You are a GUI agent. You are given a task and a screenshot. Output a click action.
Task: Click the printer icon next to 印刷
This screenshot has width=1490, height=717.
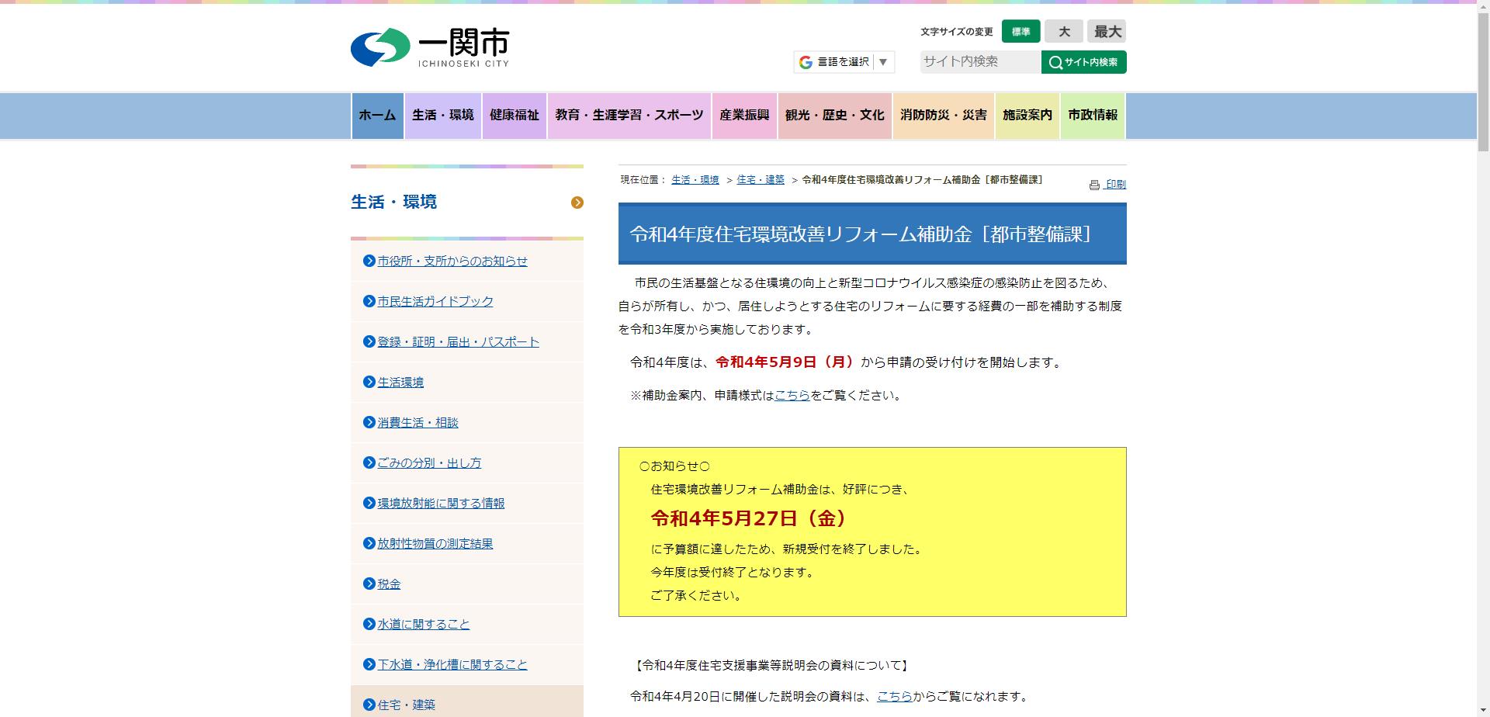tap(1094, 185)
